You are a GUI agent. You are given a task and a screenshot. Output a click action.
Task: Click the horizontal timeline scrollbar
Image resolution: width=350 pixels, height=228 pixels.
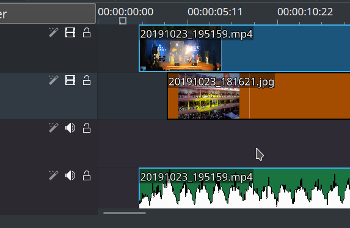click(125, 213)
